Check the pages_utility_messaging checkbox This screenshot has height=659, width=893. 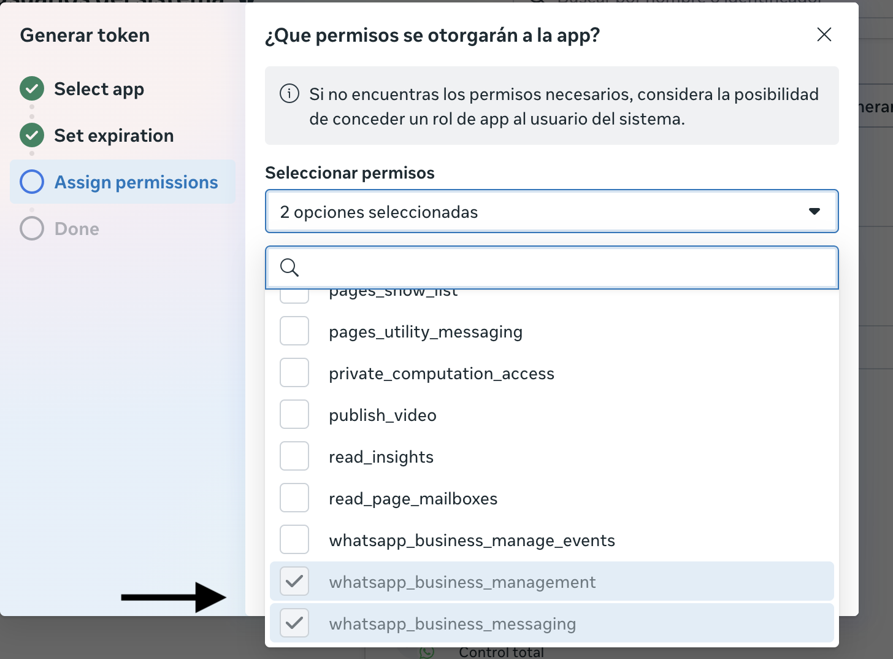(x=294, y=331)
